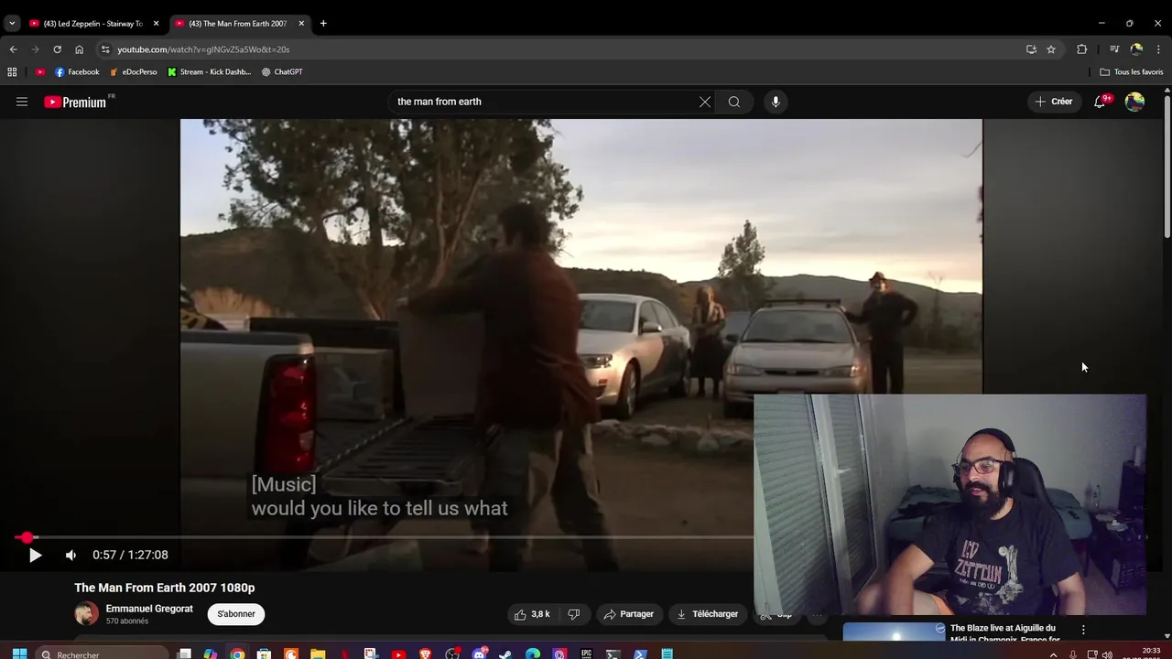Open the tab search dropdown arrow
The width and height of the screenshot is (1172, 659).
pos(12,23)
